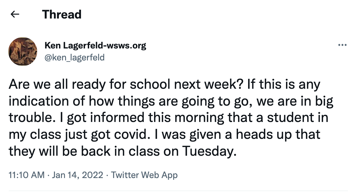This screenshot has width=349, height=196.
Task: Click Ken Lagerfeld's profile avatar
Action: [23, 51]
